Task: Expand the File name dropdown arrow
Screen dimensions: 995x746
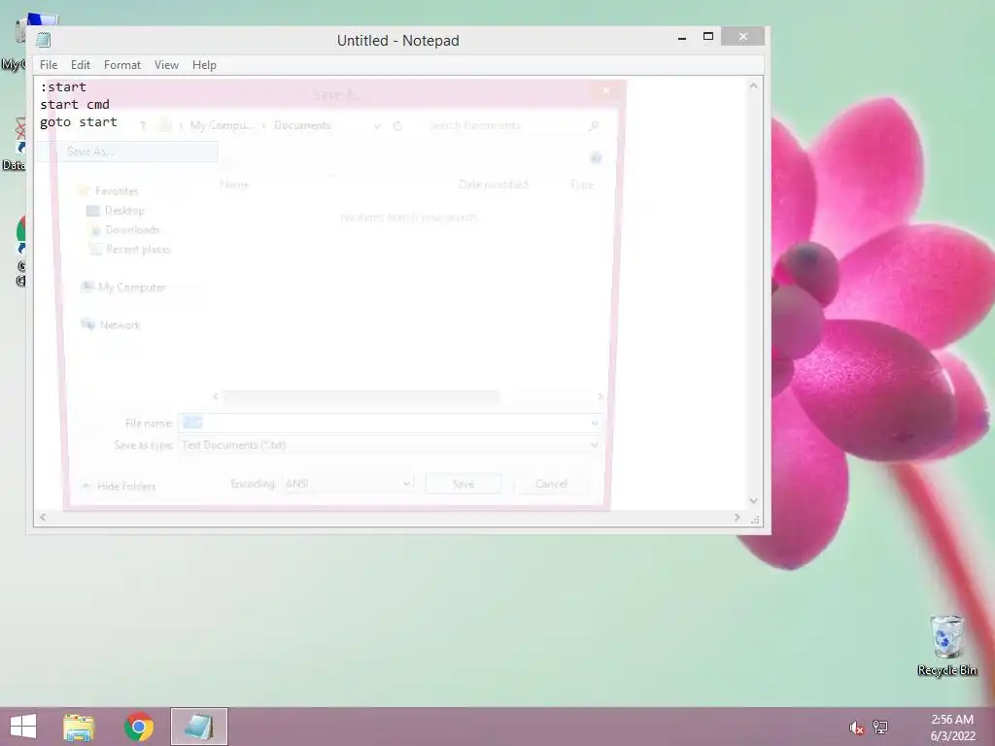Action: [595, 424]
